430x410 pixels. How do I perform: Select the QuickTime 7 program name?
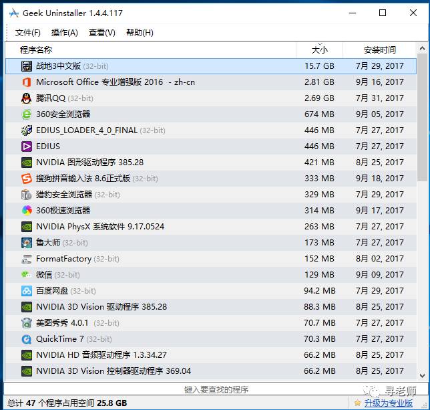point(60,339)
